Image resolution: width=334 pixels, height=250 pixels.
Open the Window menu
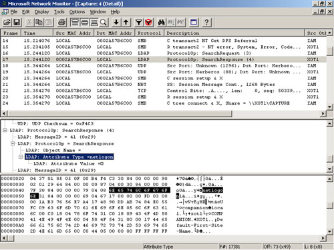[x=98, y=12]
